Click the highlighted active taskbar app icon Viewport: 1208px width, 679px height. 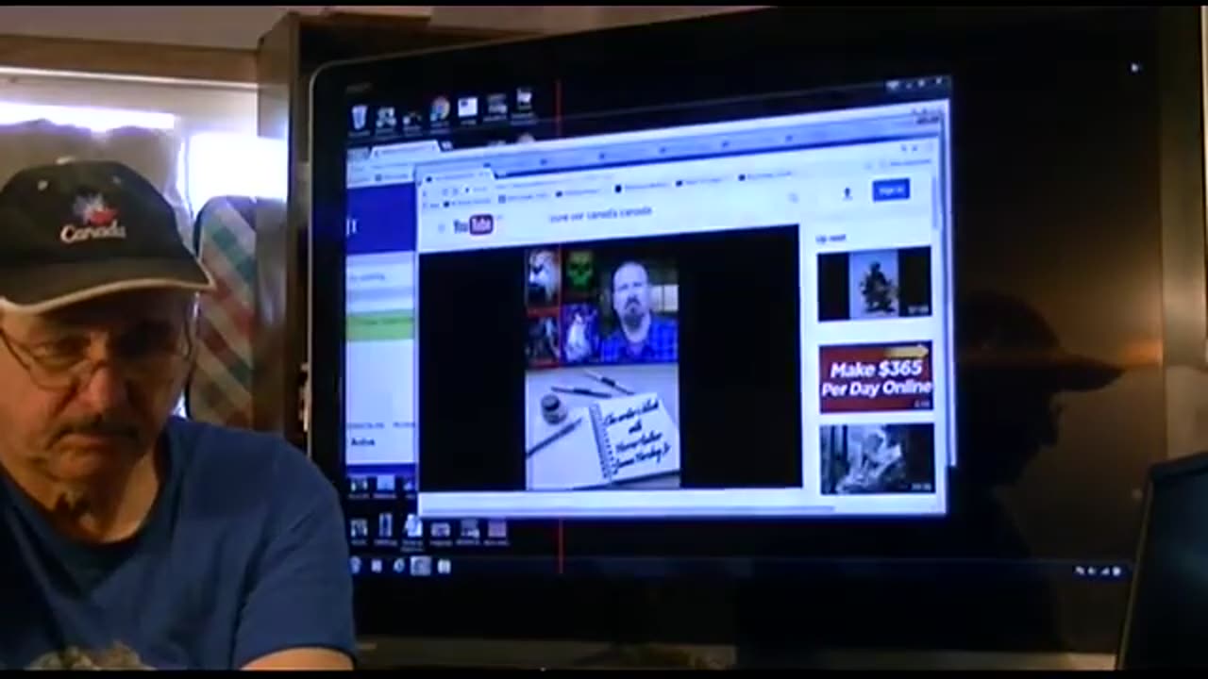pos(420,566)
